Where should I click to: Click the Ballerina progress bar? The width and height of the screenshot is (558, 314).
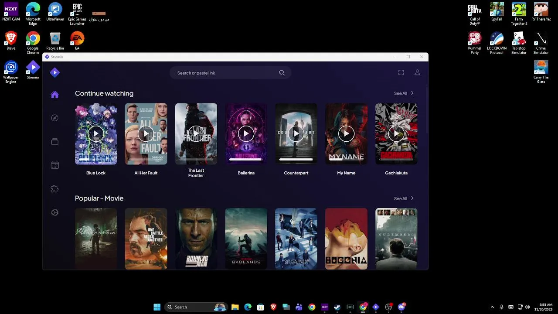[x=246, y=160]
